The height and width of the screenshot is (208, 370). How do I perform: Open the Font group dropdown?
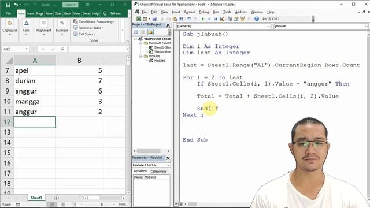(x=26, y=35)
